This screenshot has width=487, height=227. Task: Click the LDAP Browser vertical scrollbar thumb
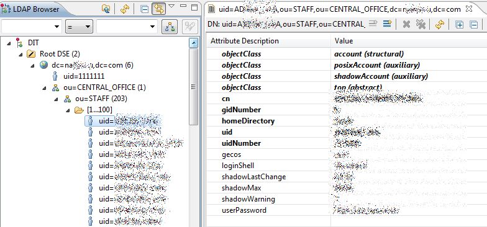(x=194, y=87)
